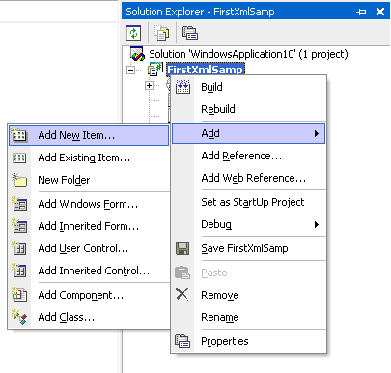Click the C# project icon next to FirstXmlSamp

pos(155,70)
